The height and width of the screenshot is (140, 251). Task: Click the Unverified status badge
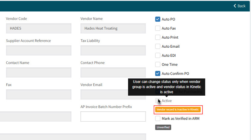[163, 127]
